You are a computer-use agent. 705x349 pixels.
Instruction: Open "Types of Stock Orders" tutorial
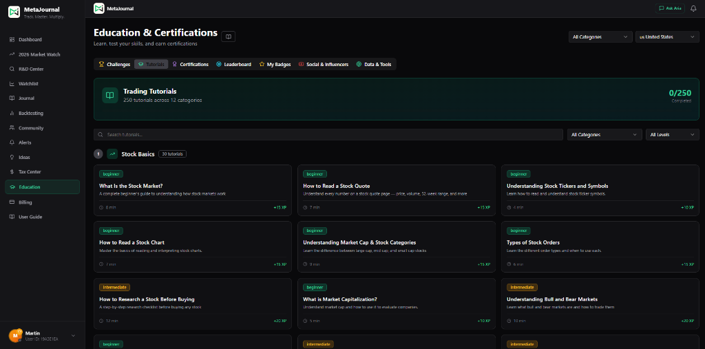click(x=600, y=246)
